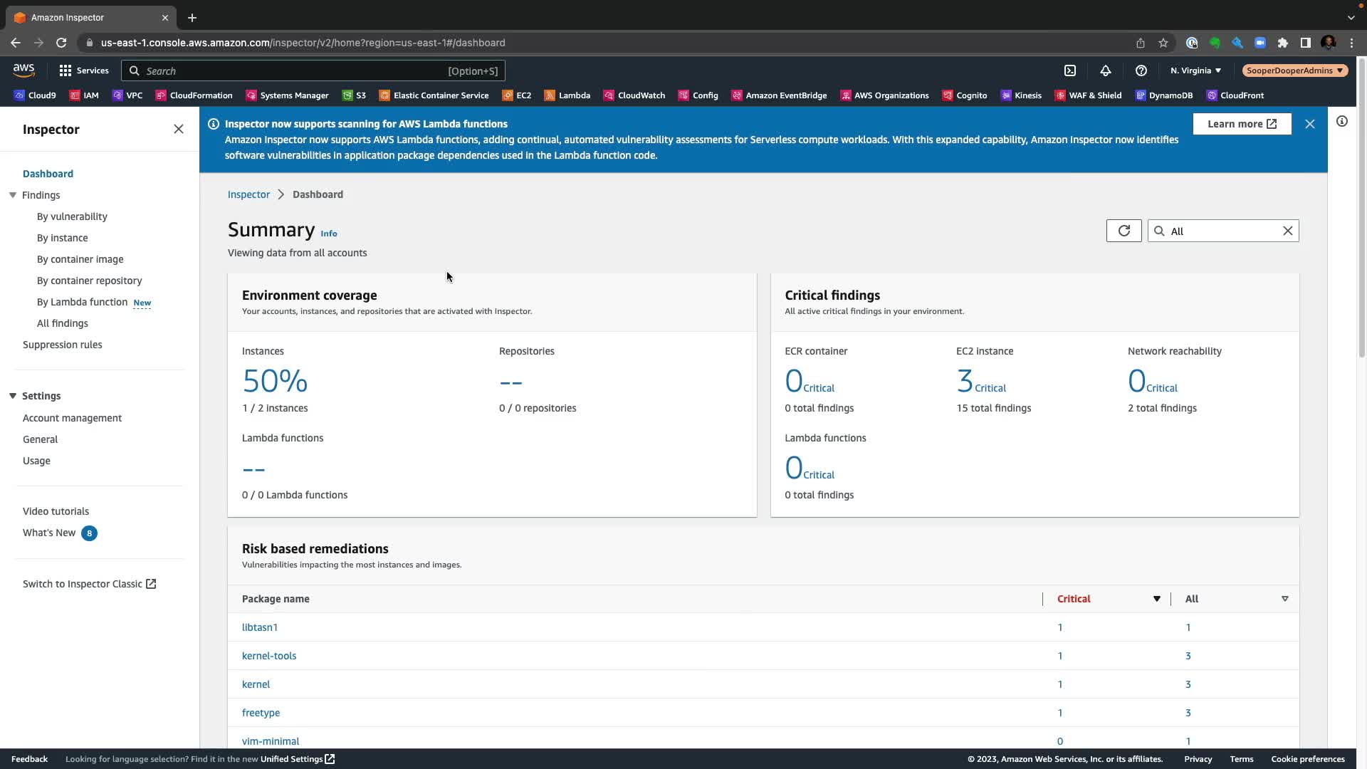Collapse the Settings navigation section
Screen dimensions: 1367x769
coord(13,396)
